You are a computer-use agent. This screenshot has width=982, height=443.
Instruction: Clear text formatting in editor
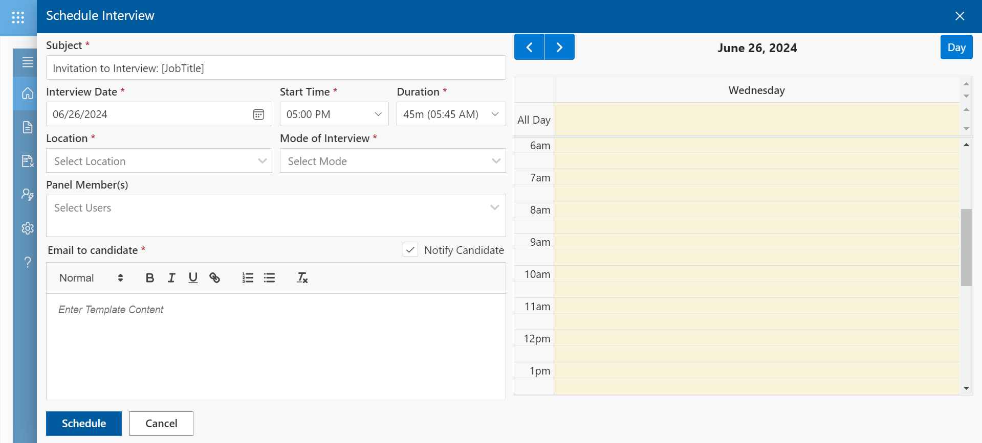tap(302, 278)
